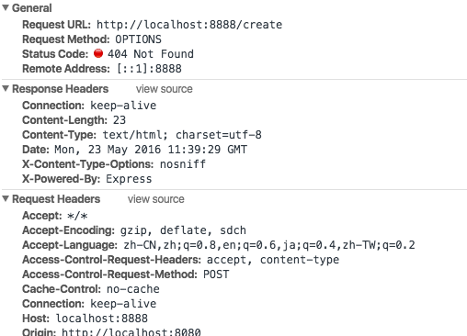467x336 pixels.
Task: Click the Date header value
Action: point(151,150)
